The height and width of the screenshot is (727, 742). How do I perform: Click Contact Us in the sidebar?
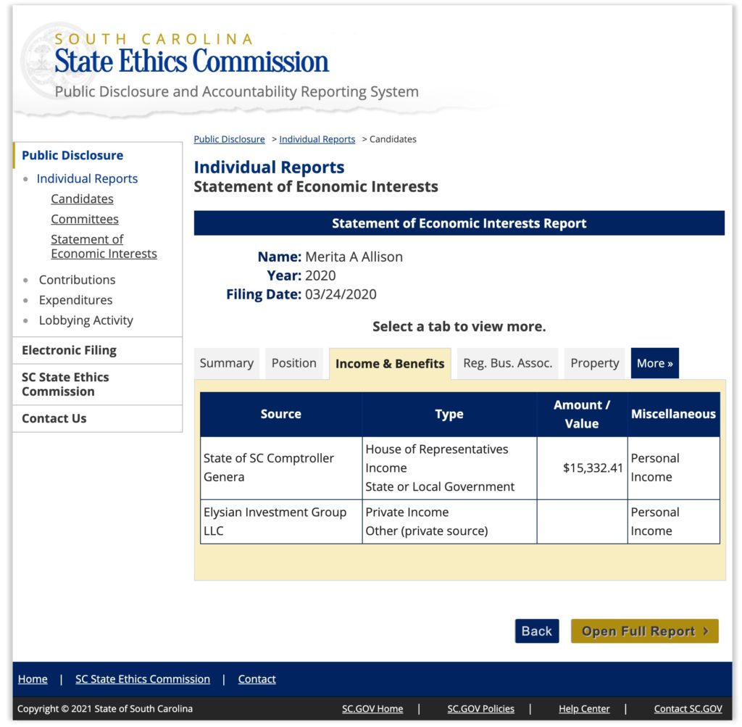54,418
